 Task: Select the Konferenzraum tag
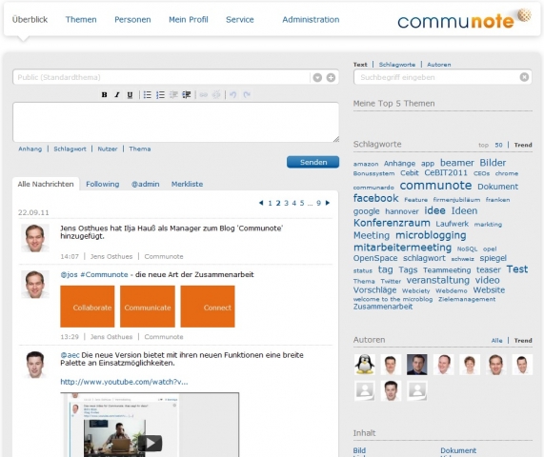click(x=392, y=223)
